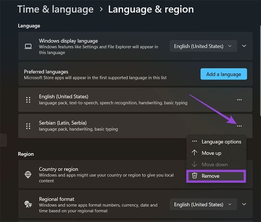Click the Add a language button
The width and height of the screenshot is (261, 222).
click(x=223, y=74)
